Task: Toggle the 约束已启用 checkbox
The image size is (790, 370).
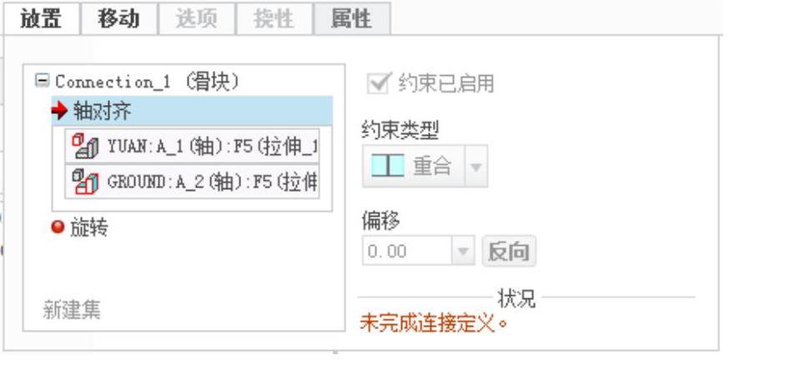Action: coord(379,83)
